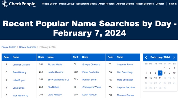This screenshot has width=178, height=98.
Task: Open David Bready name link
Action: pos(20,72)
